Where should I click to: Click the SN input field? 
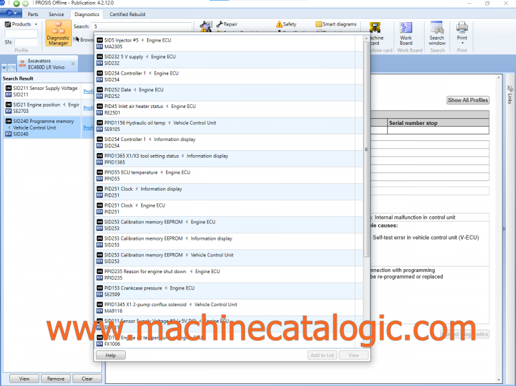pyautogui.click(x=26, y=42)
